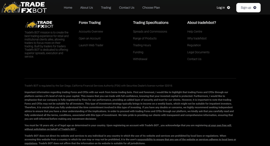Click underlined 'responsibility to ensure' link text
The width and height of the screenshot is (270, 146).
coord(187,140)
